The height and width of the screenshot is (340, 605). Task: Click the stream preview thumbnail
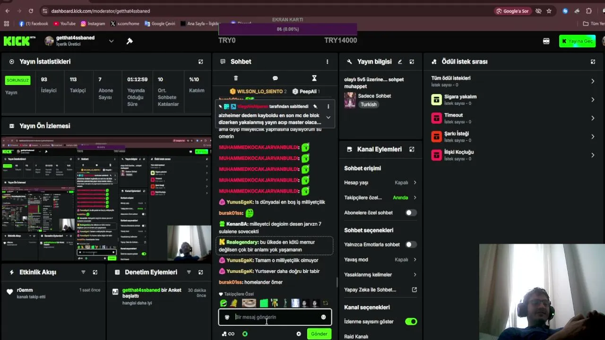pyautogui.click(x=106, y=199)
